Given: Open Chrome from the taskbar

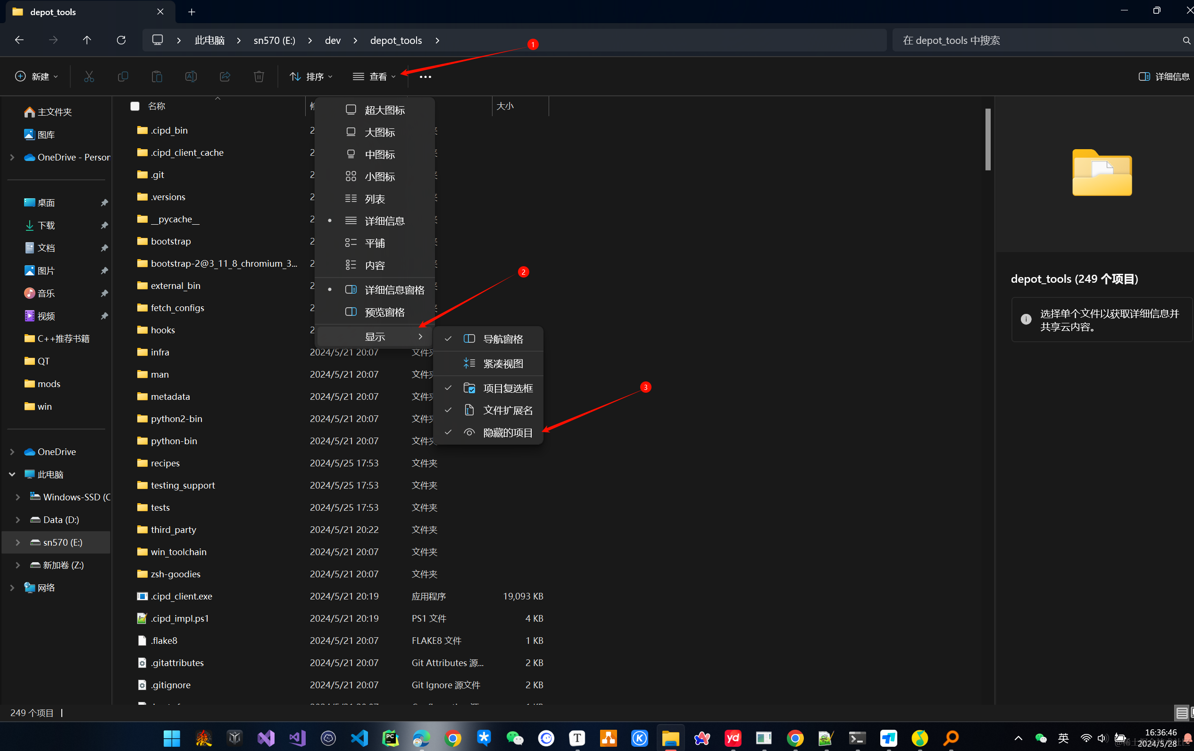Looking at the screenshot, I should click(x=453, y=739).
